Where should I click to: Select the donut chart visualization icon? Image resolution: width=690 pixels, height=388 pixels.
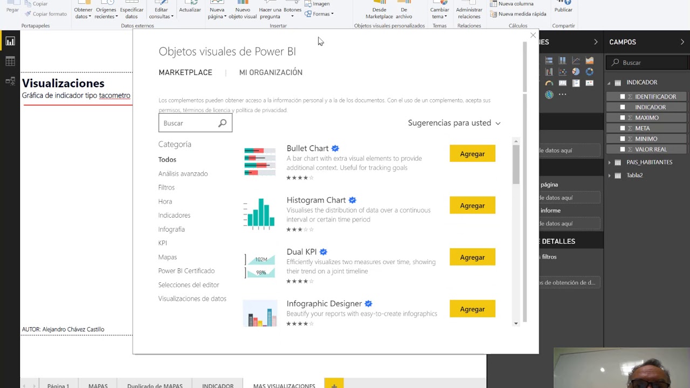(x=589, y=71)
